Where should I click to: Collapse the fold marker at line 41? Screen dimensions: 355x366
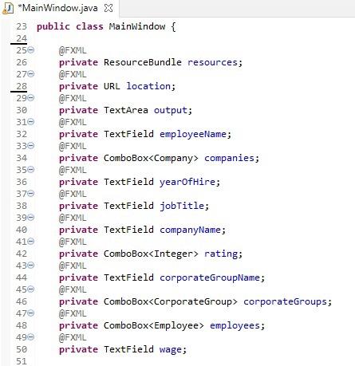click(x=31, y=242)
